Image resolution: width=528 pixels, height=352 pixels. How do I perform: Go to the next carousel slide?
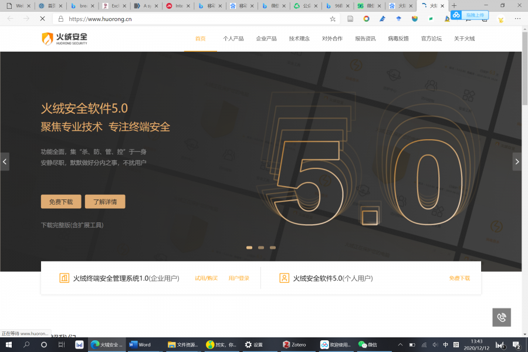[517, 162]
